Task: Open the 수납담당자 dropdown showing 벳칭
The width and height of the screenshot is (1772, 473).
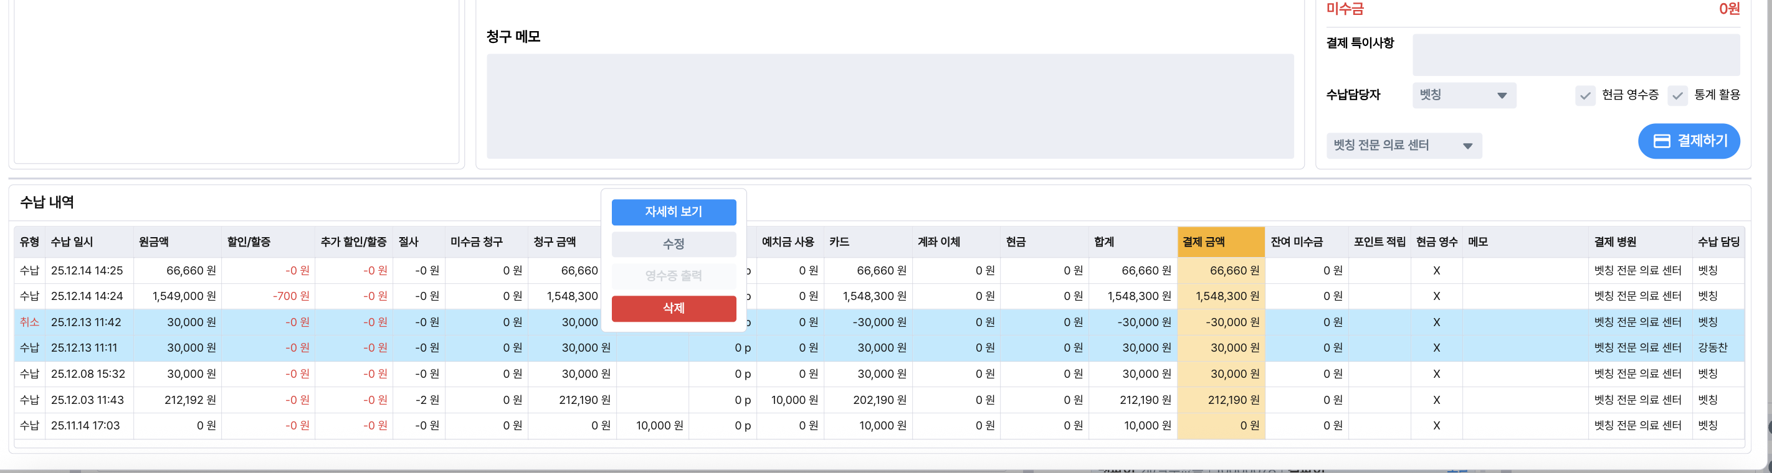Action: tap(1464, 96)
